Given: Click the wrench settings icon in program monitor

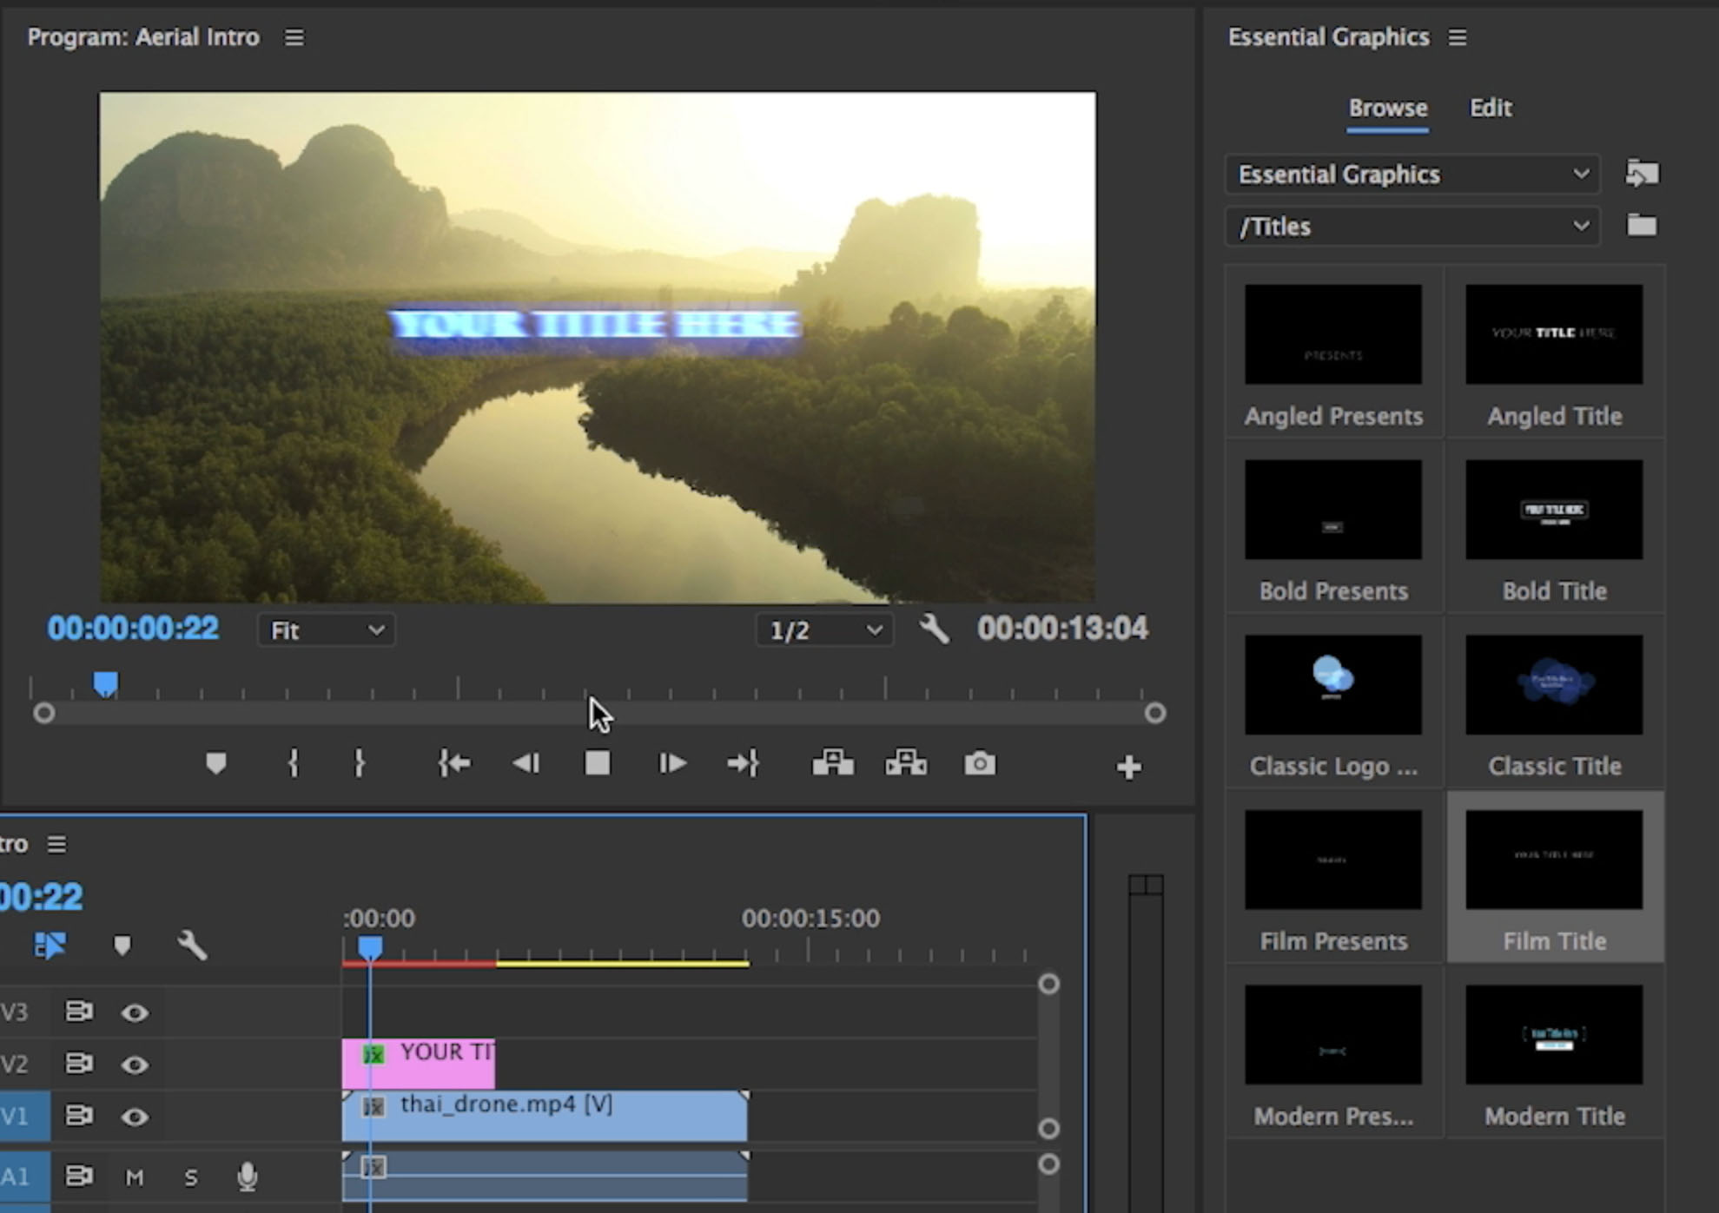Looking at the screenshot, I should pyautogui.click(x=931, y=628).
